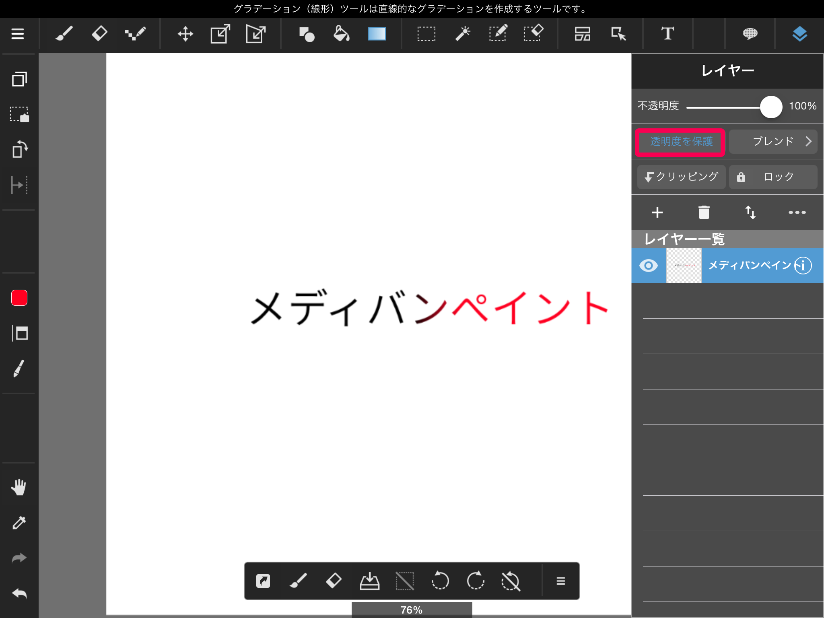The height and width of the screenshot is (618, 824).
Task: Select the Bucket fill tool
Action: (x=341, y=34)
